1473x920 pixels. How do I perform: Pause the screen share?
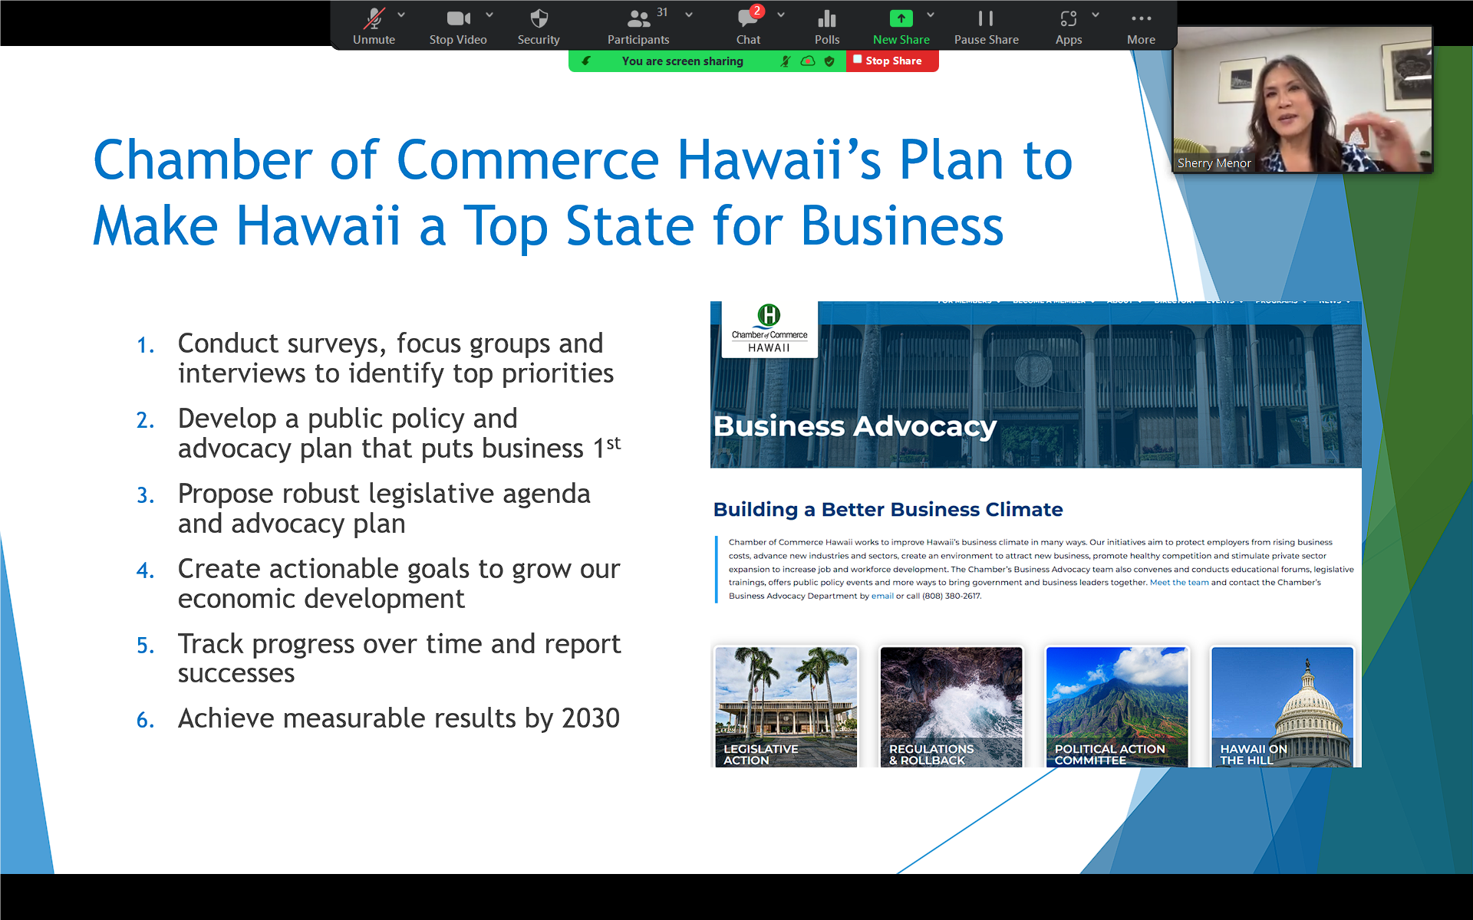pyautogui.click(x=986, y=25)
